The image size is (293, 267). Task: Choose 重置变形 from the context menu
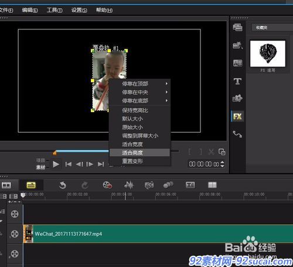(139, 161)
